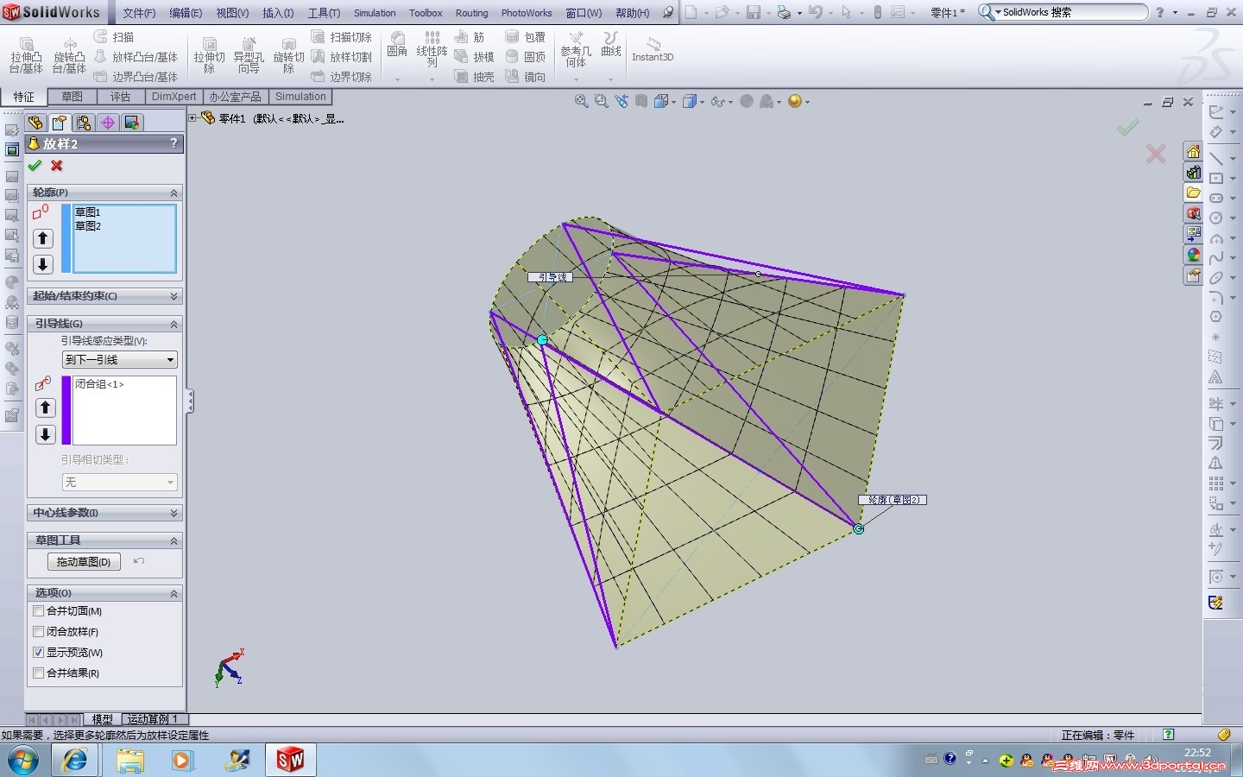Switch to the 草图 tab
The image size is (1243, 777).
[x=72, y=97]
